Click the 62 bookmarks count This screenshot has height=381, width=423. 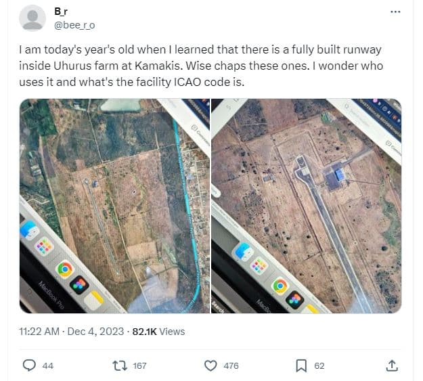coord(319,365)
